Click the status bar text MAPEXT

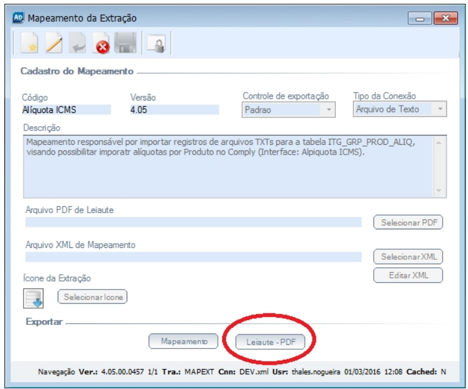199,372
